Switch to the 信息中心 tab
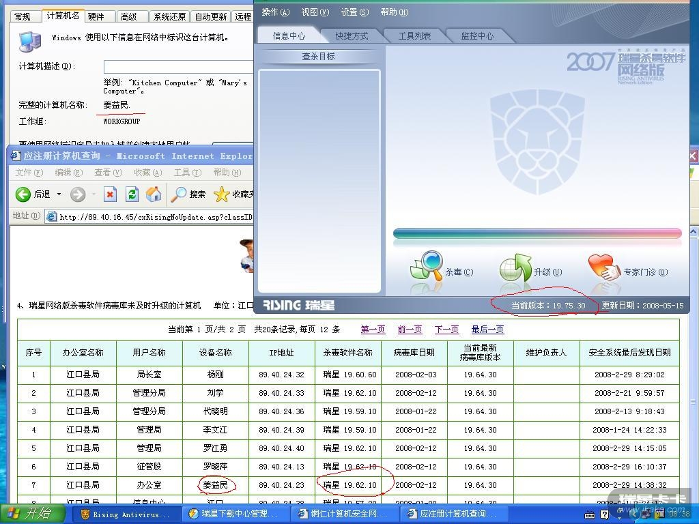 pos(289,35)
